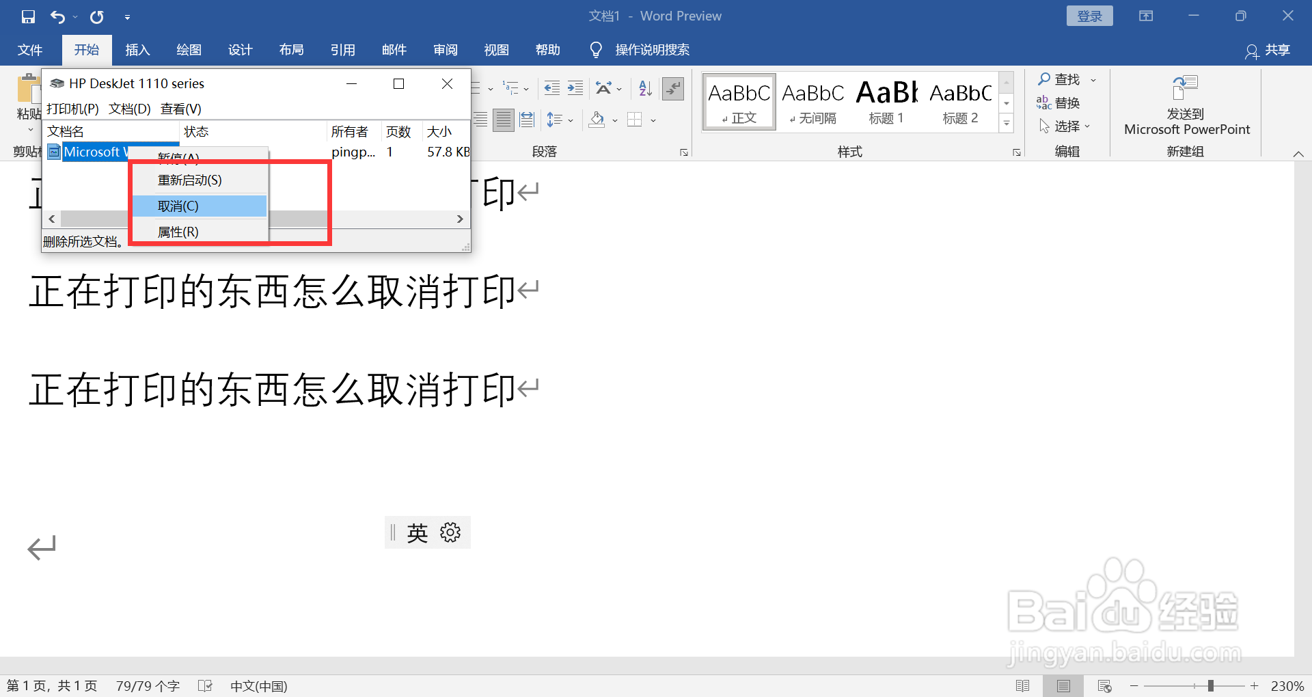This screenshot has height=697, width=1312.
Task: Click line spacing icon
Action: coord(554,120)
